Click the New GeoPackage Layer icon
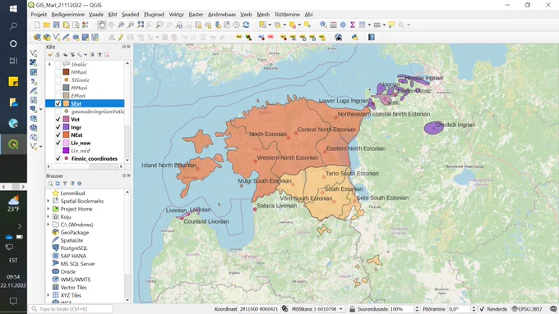The height and width of the screenshot is (314, 559). pos(47,38)
